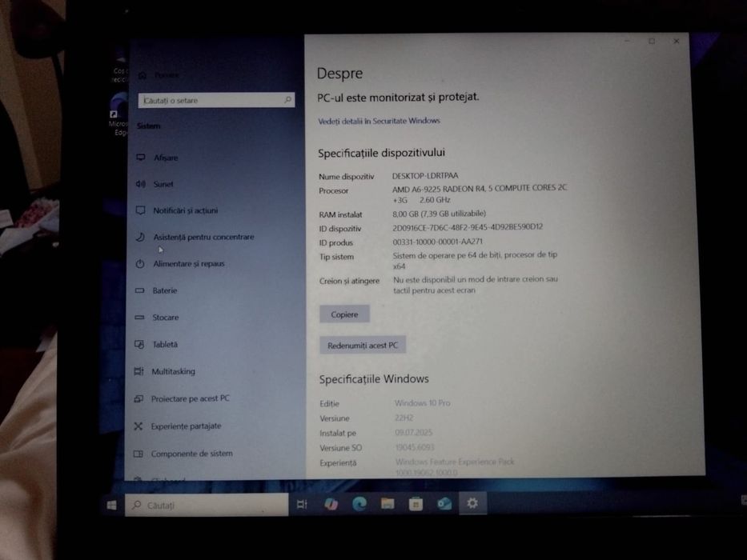Launch Copilot from the taskbar
The width and height of the screenshot is (747, 560).
pos(331,504)
